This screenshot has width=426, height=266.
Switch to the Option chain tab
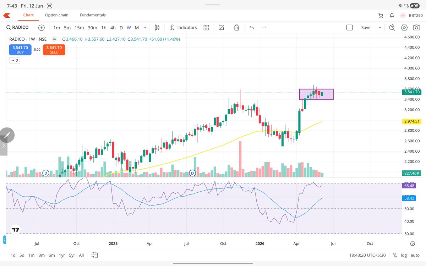(57, 15)
